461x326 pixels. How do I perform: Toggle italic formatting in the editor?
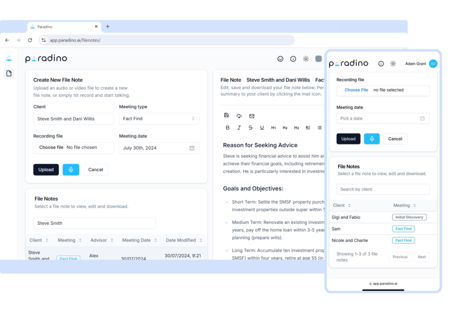239,128
